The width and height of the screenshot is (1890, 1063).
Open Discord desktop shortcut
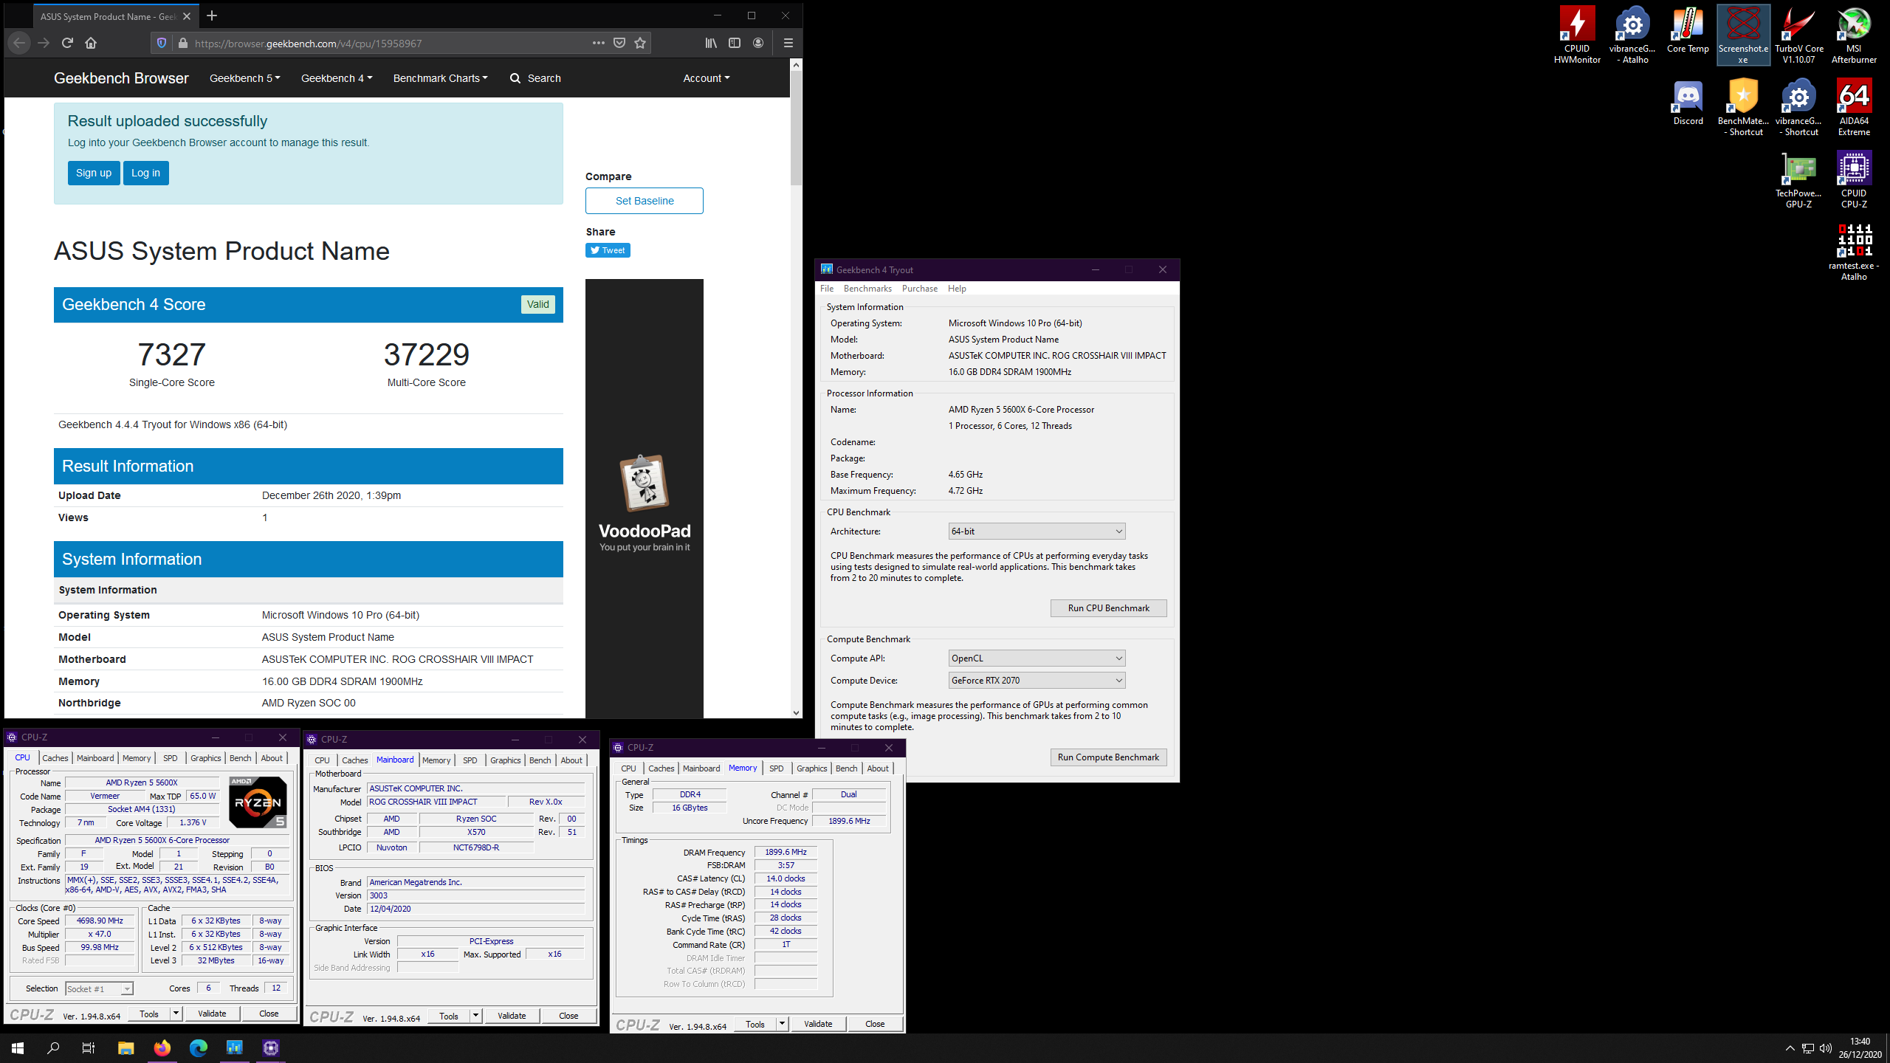1688,103
